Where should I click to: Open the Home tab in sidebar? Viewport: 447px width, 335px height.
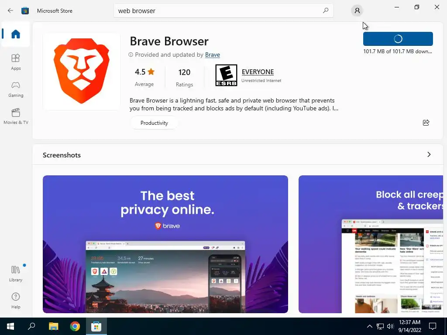16,34
